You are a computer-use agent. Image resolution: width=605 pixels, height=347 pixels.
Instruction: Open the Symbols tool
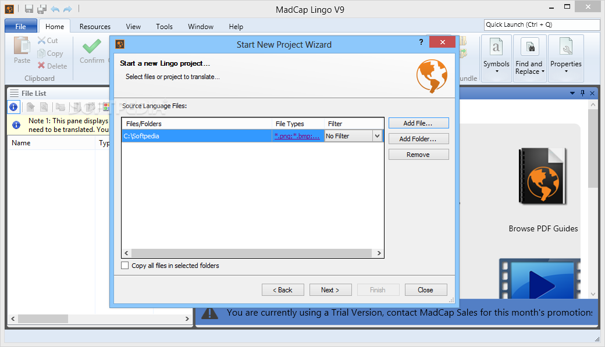(496, 58)
